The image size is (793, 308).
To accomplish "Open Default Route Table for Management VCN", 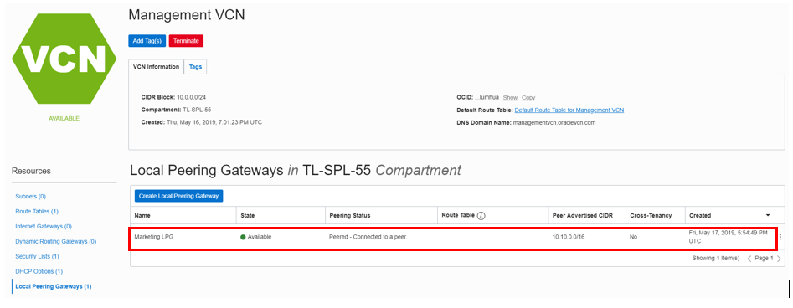I will pyautogui.click(x=569, y=110).
